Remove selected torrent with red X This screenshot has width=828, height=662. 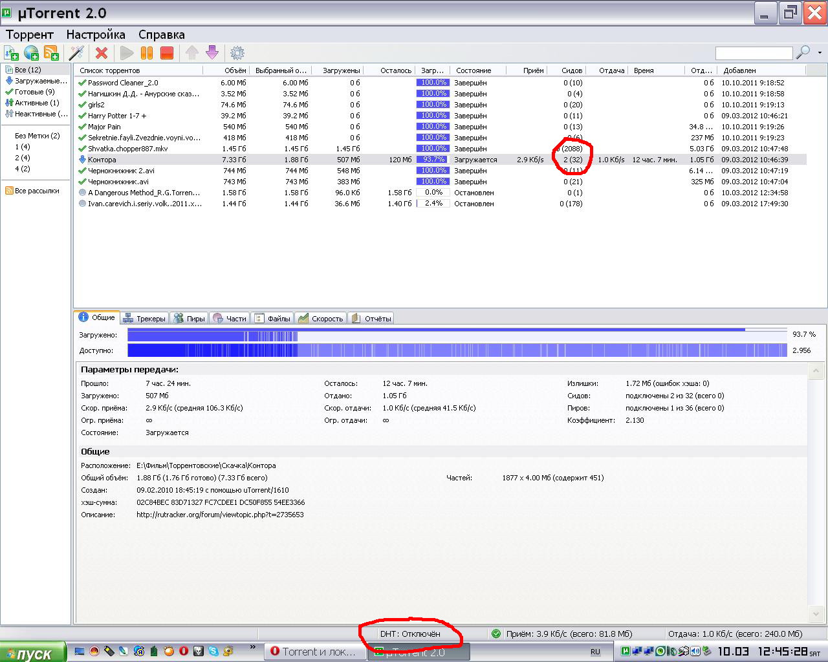[102, 53]
